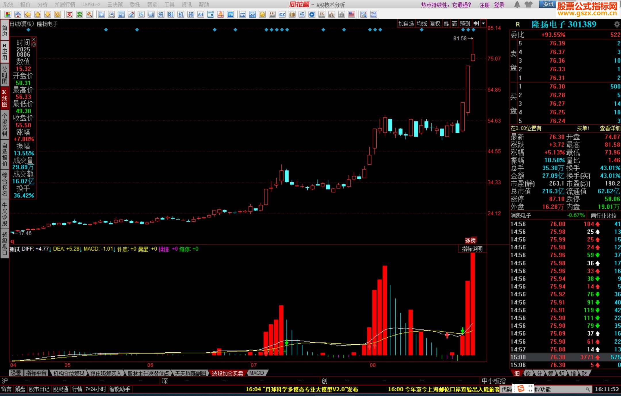Close the floating K-line data info panel
The image size is (621, 396).
34,39
